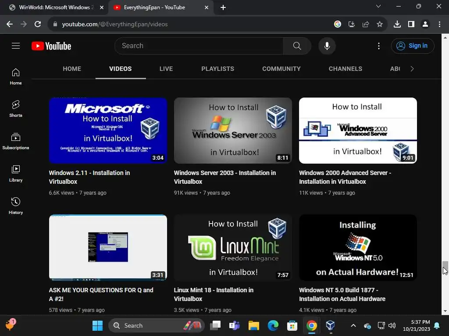
Task: Click the install app icon in address bar
Action: tap(351, 24)
